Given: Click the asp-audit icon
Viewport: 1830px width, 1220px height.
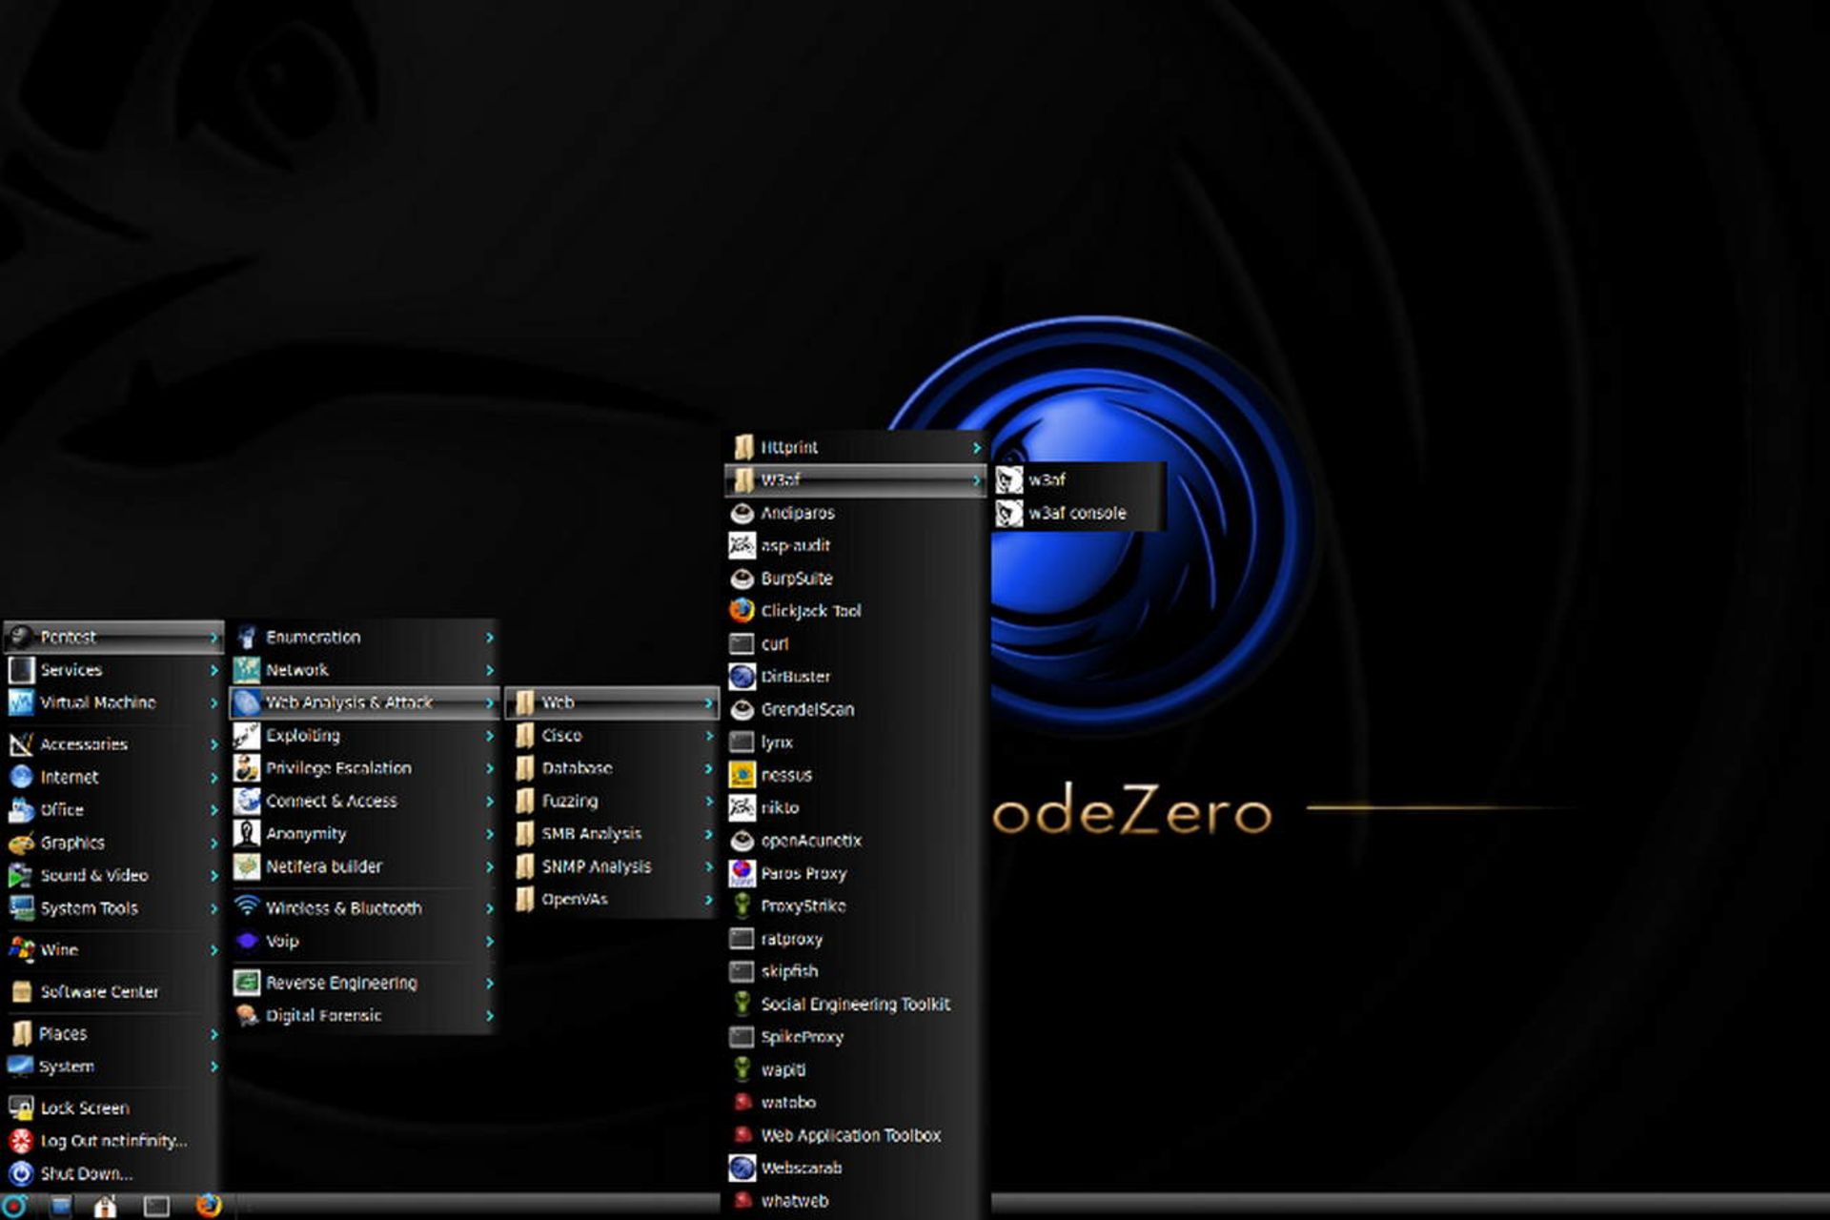Looking at the screenshot, I should coord(742,545).
